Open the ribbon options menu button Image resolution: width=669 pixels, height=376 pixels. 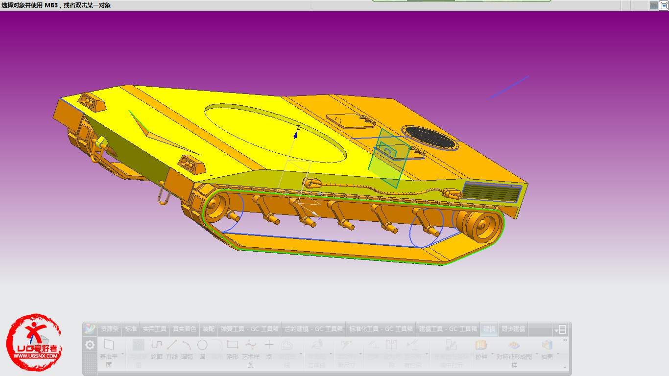tap(561, 329)
